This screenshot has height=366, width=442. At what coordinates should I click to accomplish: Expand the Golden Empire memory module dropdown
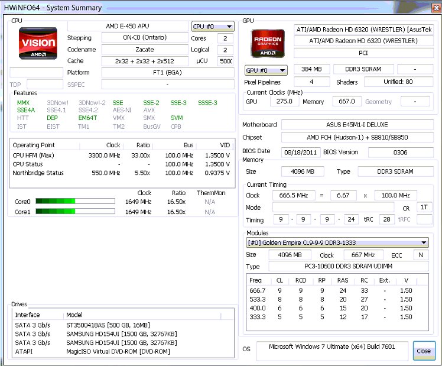(x=337, y=242)
